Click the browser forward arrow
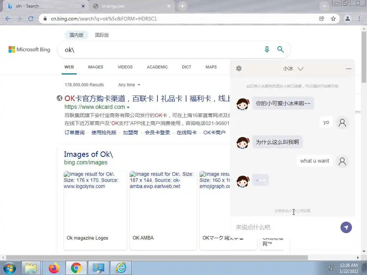This screenshot has height=275, width=367. [19, 19]
